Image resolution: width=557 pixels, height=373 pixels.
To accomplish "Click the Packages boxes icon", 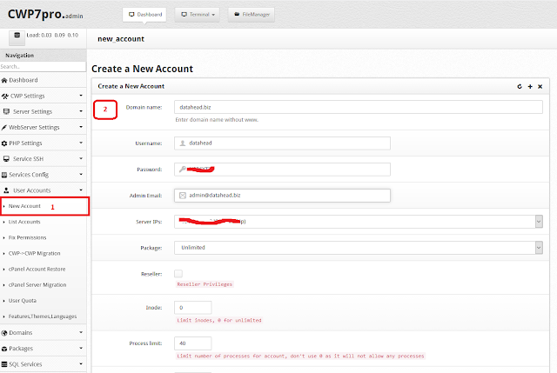I will (4, 349).
